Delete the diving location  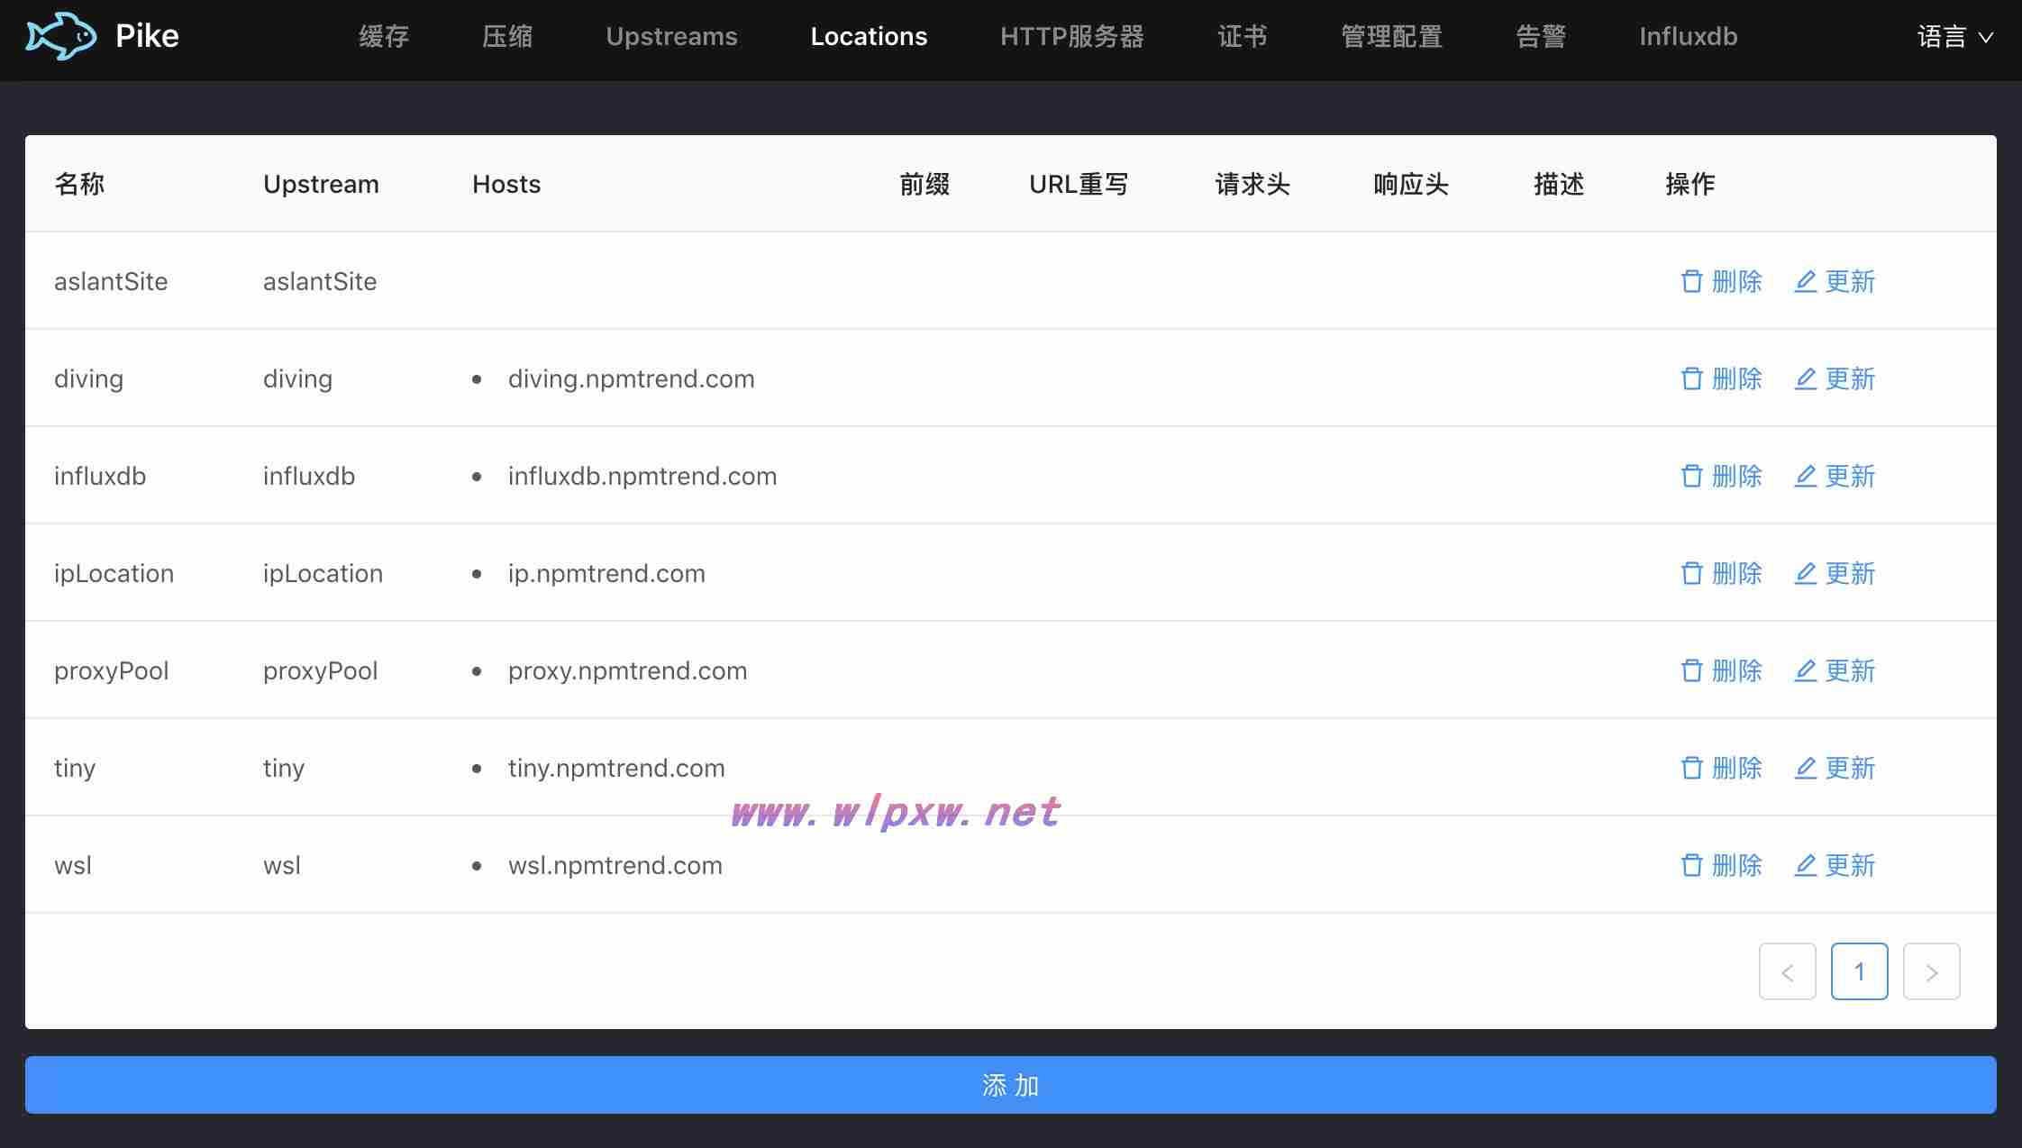pos(1721,378)
